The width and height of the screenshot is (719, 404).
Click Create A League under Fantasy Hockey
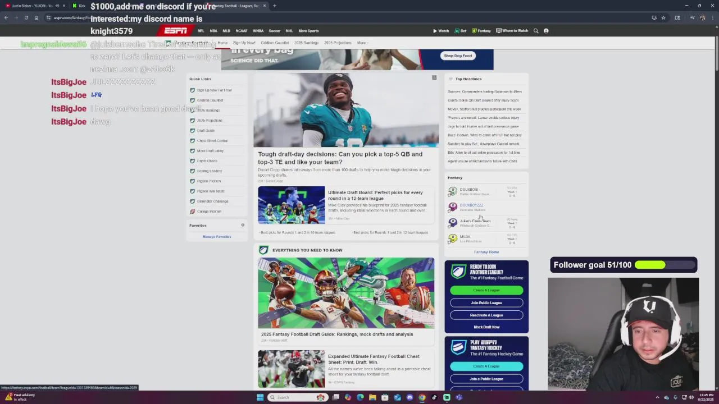point(486,366)
